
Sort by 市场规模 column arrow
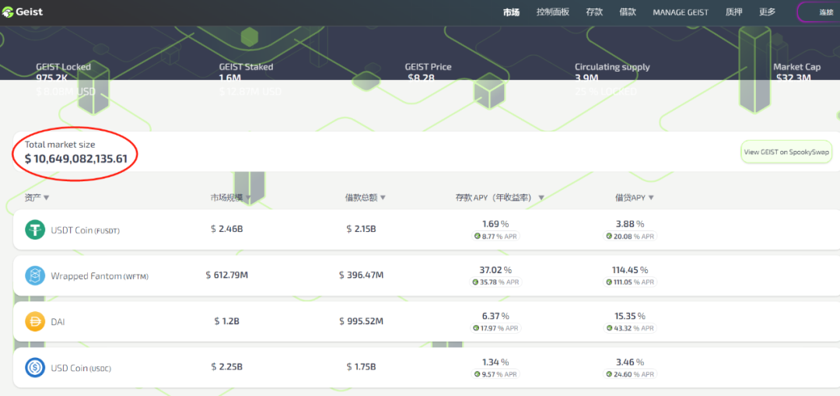click(248, 198)
